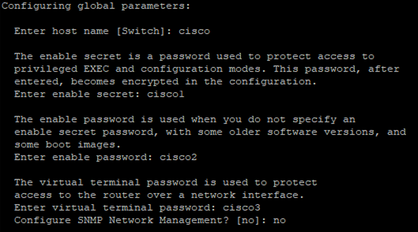Screen dimensions: 418x232
Task: Click the "[Switch]" default host name text
Action: 141,31
